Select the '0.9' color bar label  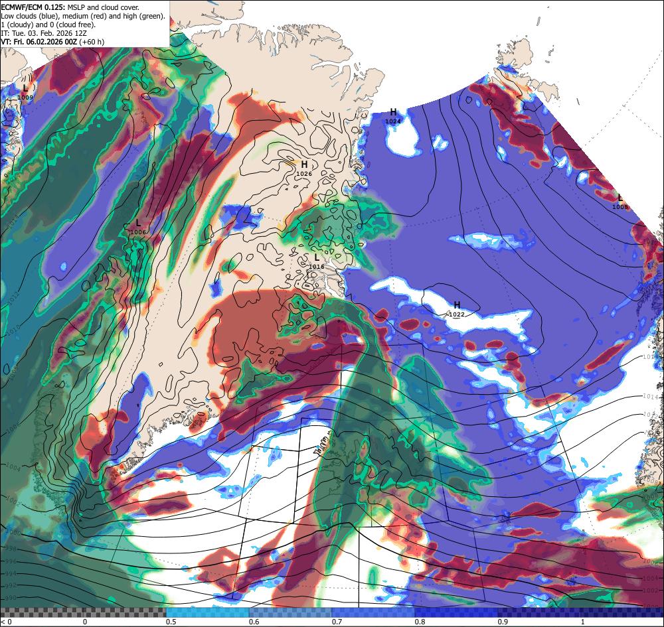click(x=503, y=622)
